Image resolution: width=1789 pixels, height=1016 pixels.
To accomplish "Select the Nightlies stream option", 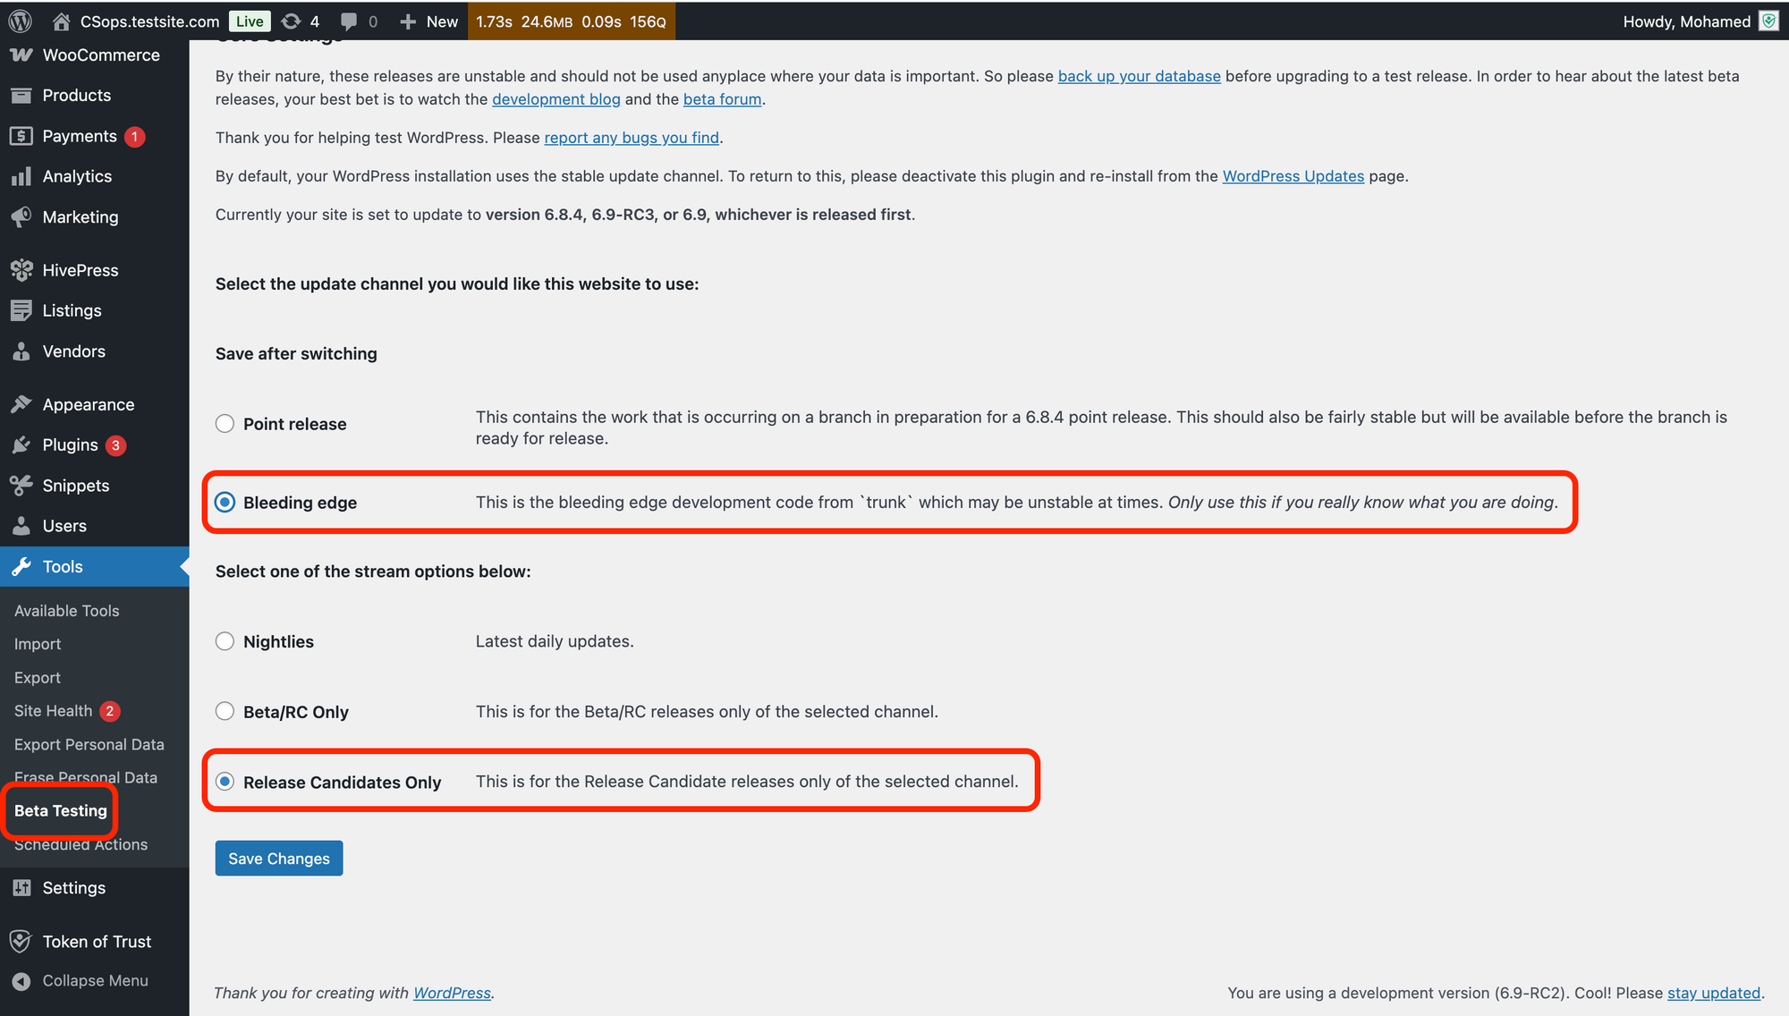I will tap(225, 641).
